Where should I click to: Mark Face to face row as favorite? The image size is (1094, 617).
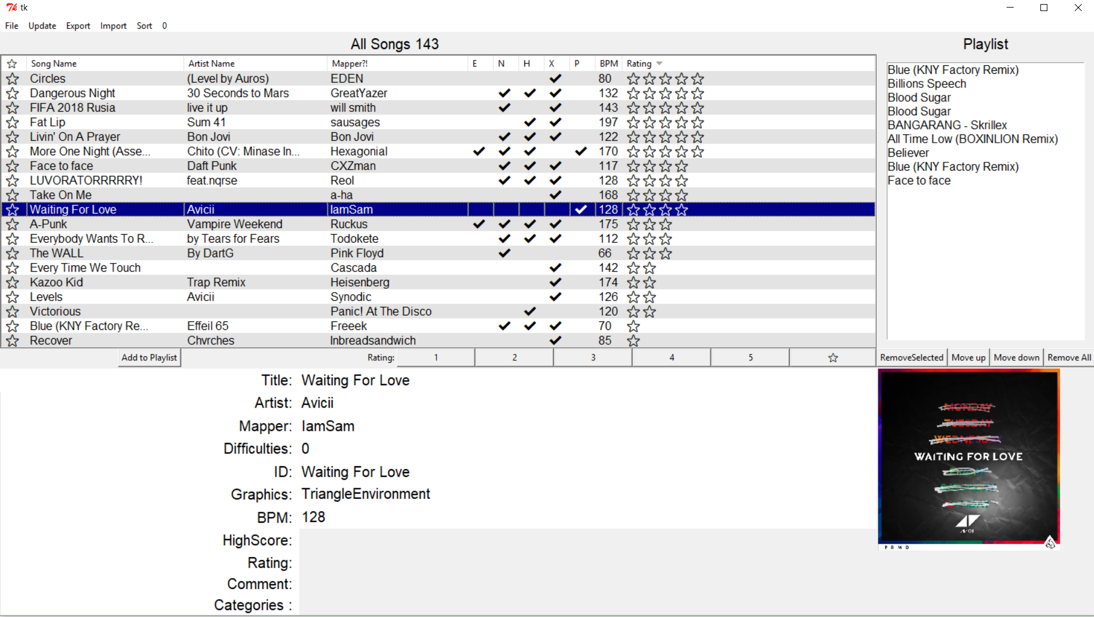(x=12, y=166)
